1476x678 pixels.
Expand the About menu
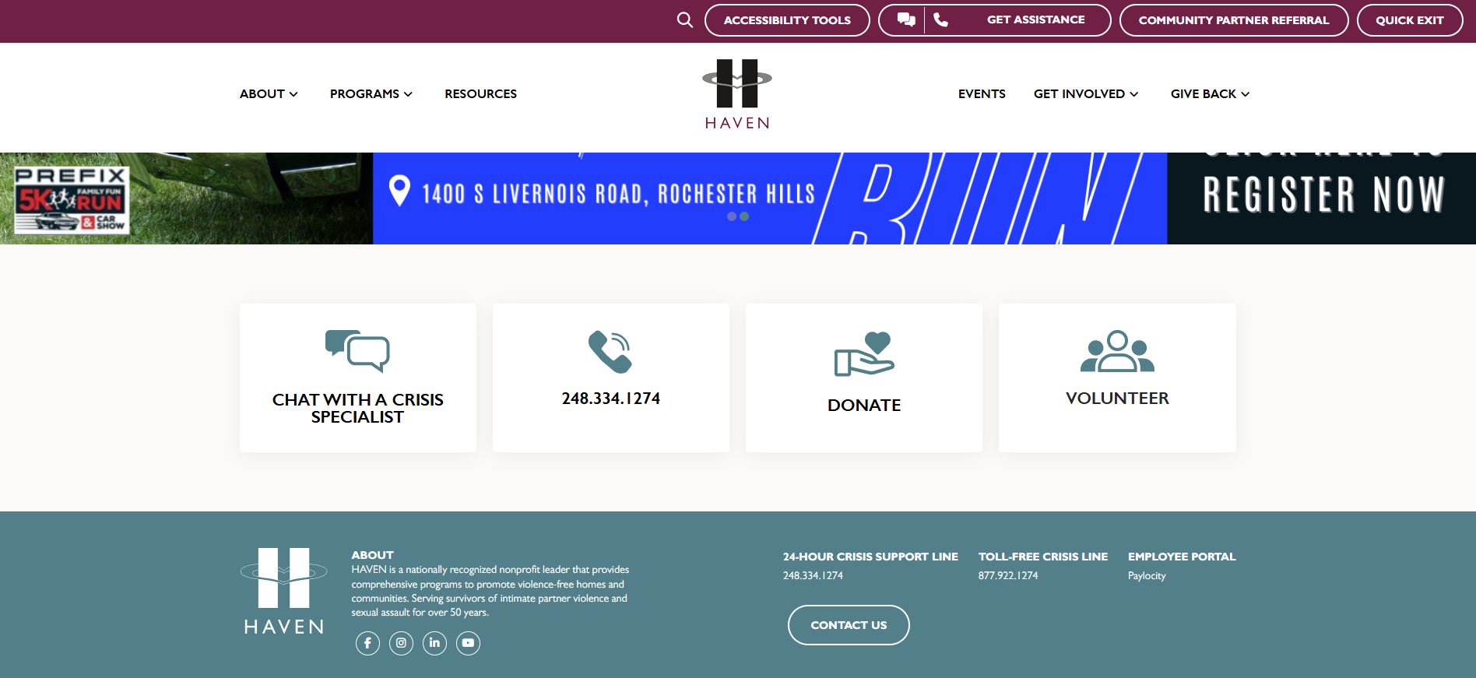(x=269, y=94)
